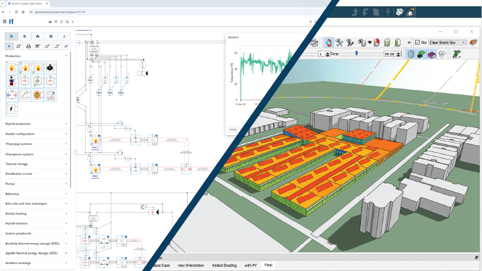Image resolution: width=482 pixels, height=271 pixels.
Task: Click the 09:00 time field
Action: point(389,54)
